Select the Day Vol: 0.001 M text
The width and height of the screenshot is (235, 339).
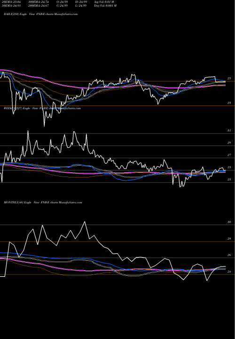pyautogui.click(x=105, y=6)
